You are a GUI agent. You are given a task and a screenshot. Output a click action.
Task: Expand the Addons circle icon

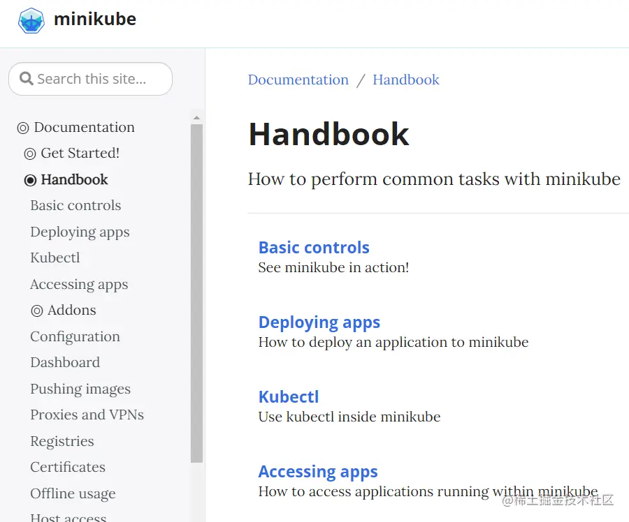36,311
